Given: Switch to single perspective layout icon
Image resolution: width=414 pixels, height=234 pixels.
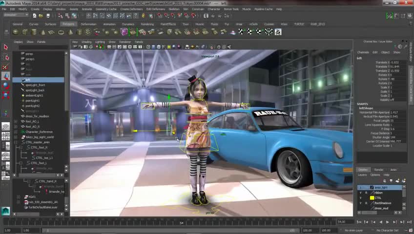Looking at the screenshot, I should point(6,126).
